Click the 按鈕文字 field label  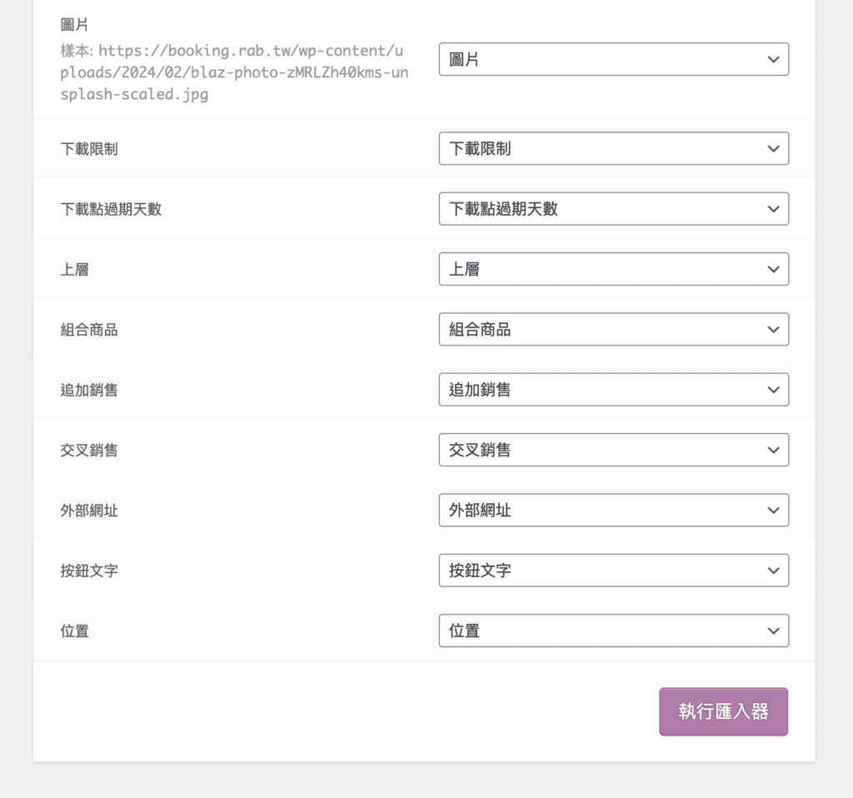tap(89, 570)
